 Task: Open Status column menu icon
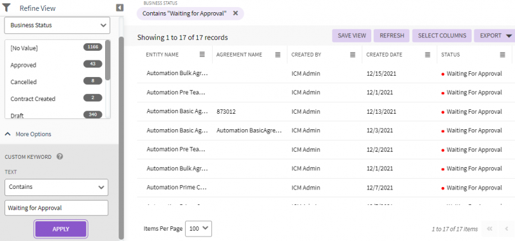[x=503, y=55]
